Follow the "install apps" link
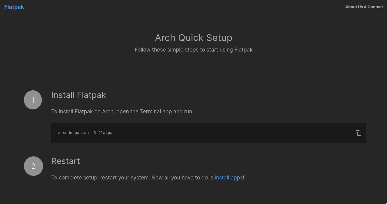 point(229,178)
